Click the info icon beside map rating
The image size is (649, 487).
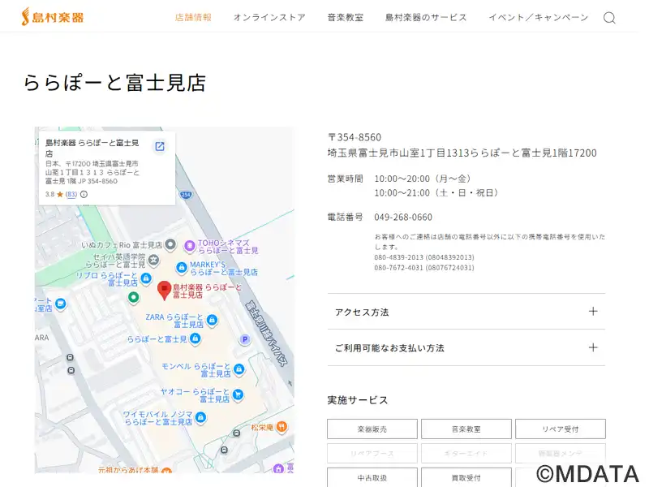click(x=84, y=195)
